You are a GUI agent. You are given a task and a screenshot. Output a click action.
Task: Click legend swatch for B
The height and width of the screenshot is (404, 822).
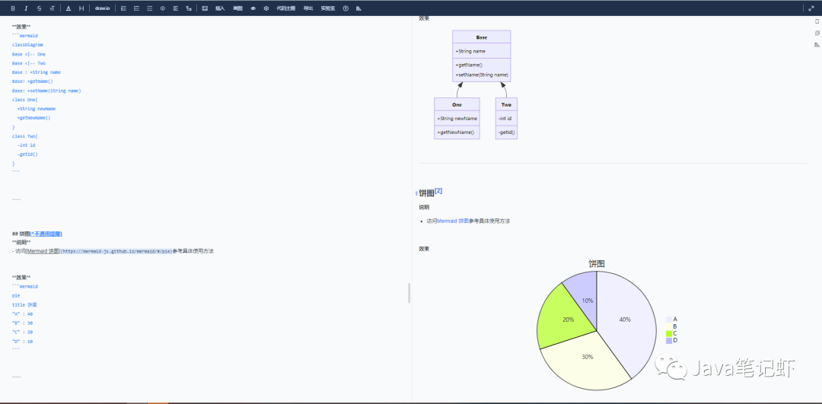[669, 326]
